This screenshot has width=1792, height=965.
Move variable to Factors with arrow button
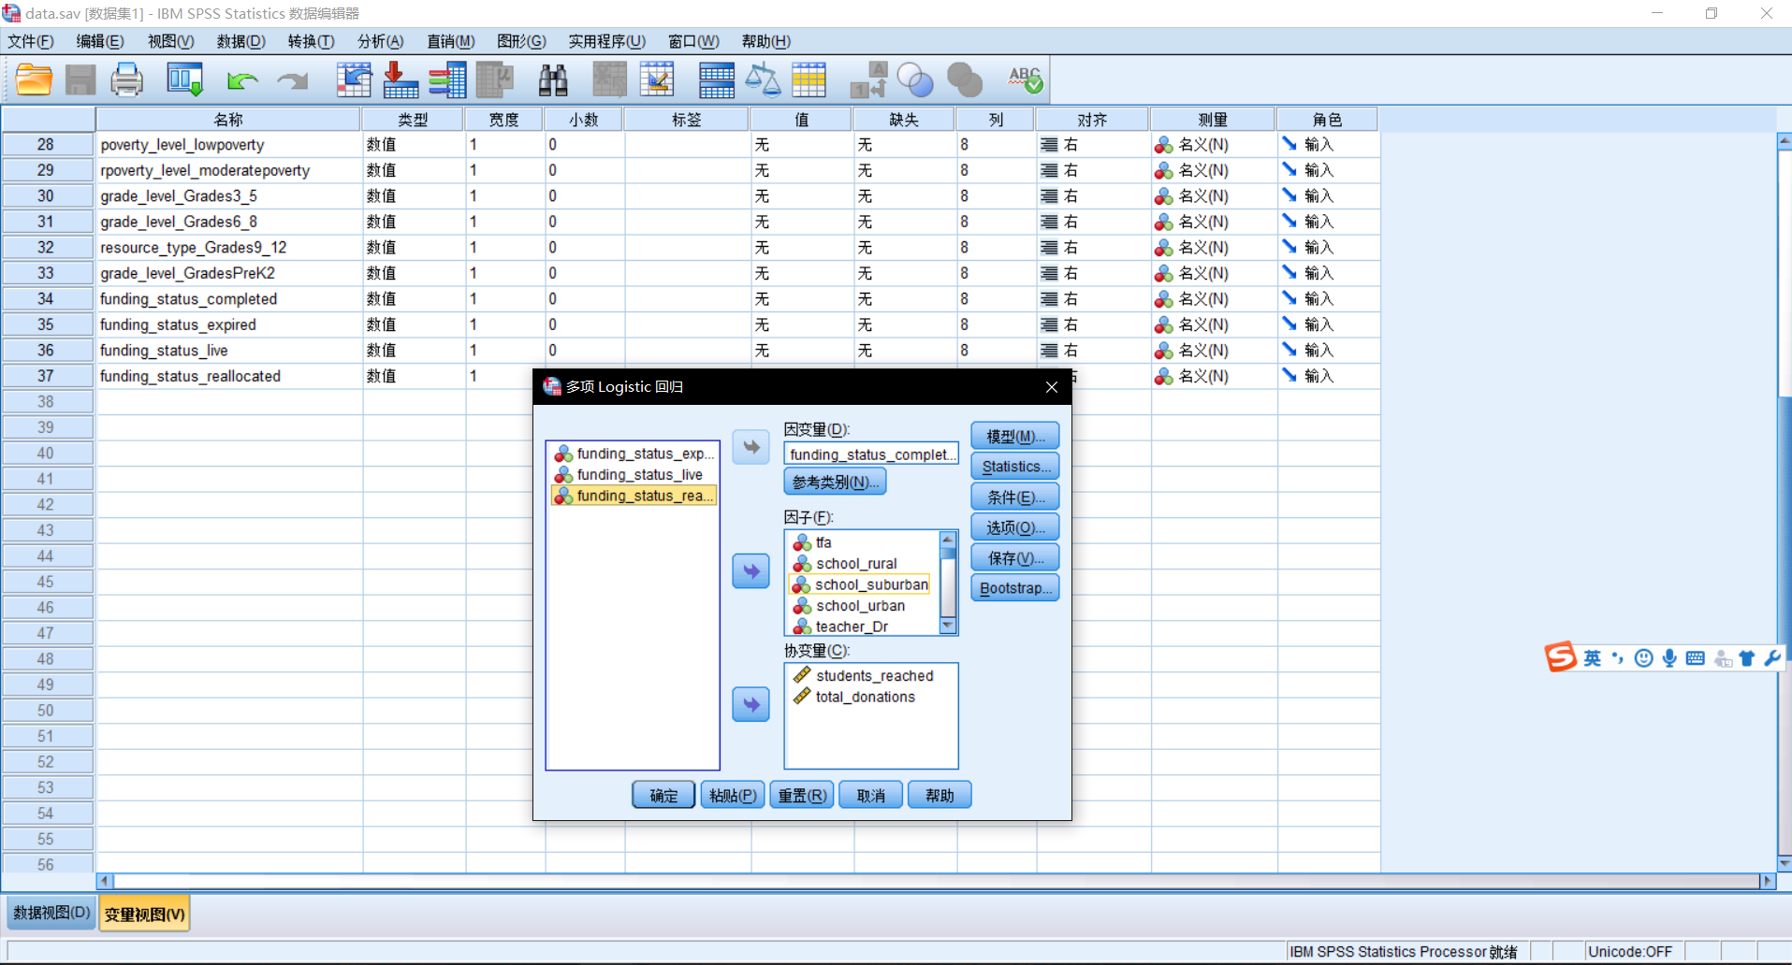click(x=750, y=571)
